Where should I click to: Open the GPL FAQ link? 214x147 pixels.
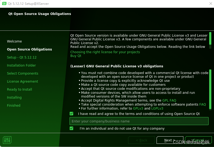pyautogui.click(x=169, y=100)
